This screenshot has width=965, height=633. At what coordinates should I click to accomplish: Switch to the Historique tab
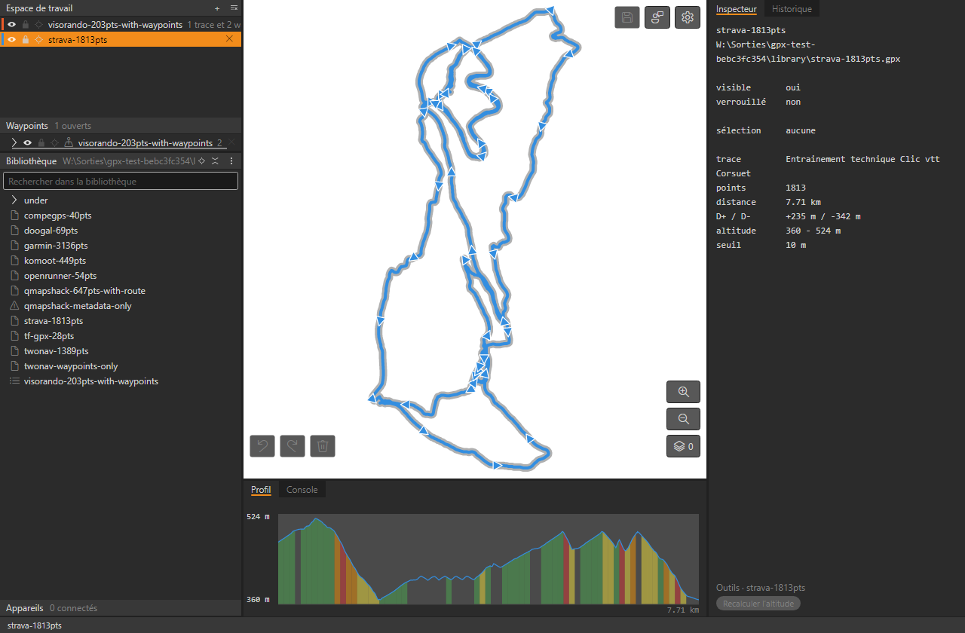click(x=792, y=9)
